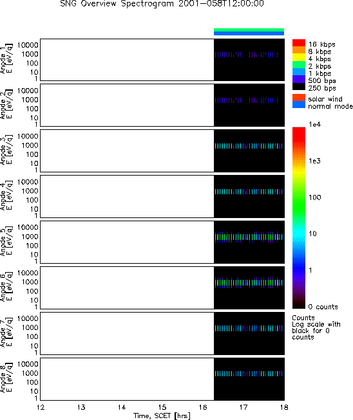
Task: Click the Anode 6 spectrogram panel
Action: point(162,288)
